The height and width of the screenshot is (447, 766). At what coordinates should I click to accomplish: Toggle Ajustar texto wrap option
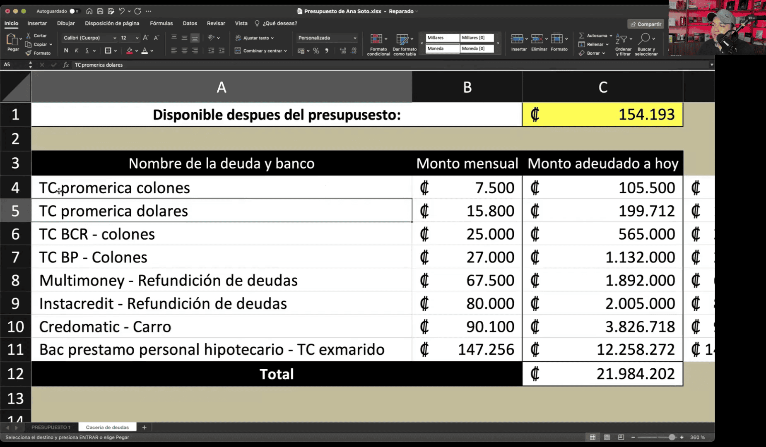[x=254, y=38]
